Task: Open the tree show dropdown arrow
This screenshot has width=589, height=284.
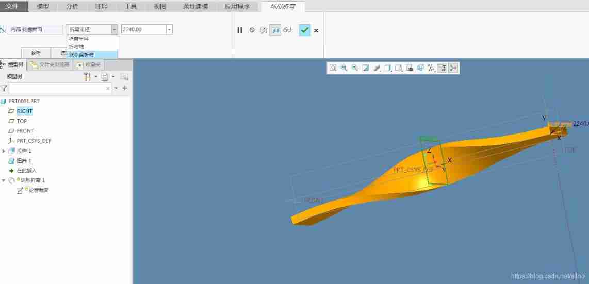Action: coord(113,77)
